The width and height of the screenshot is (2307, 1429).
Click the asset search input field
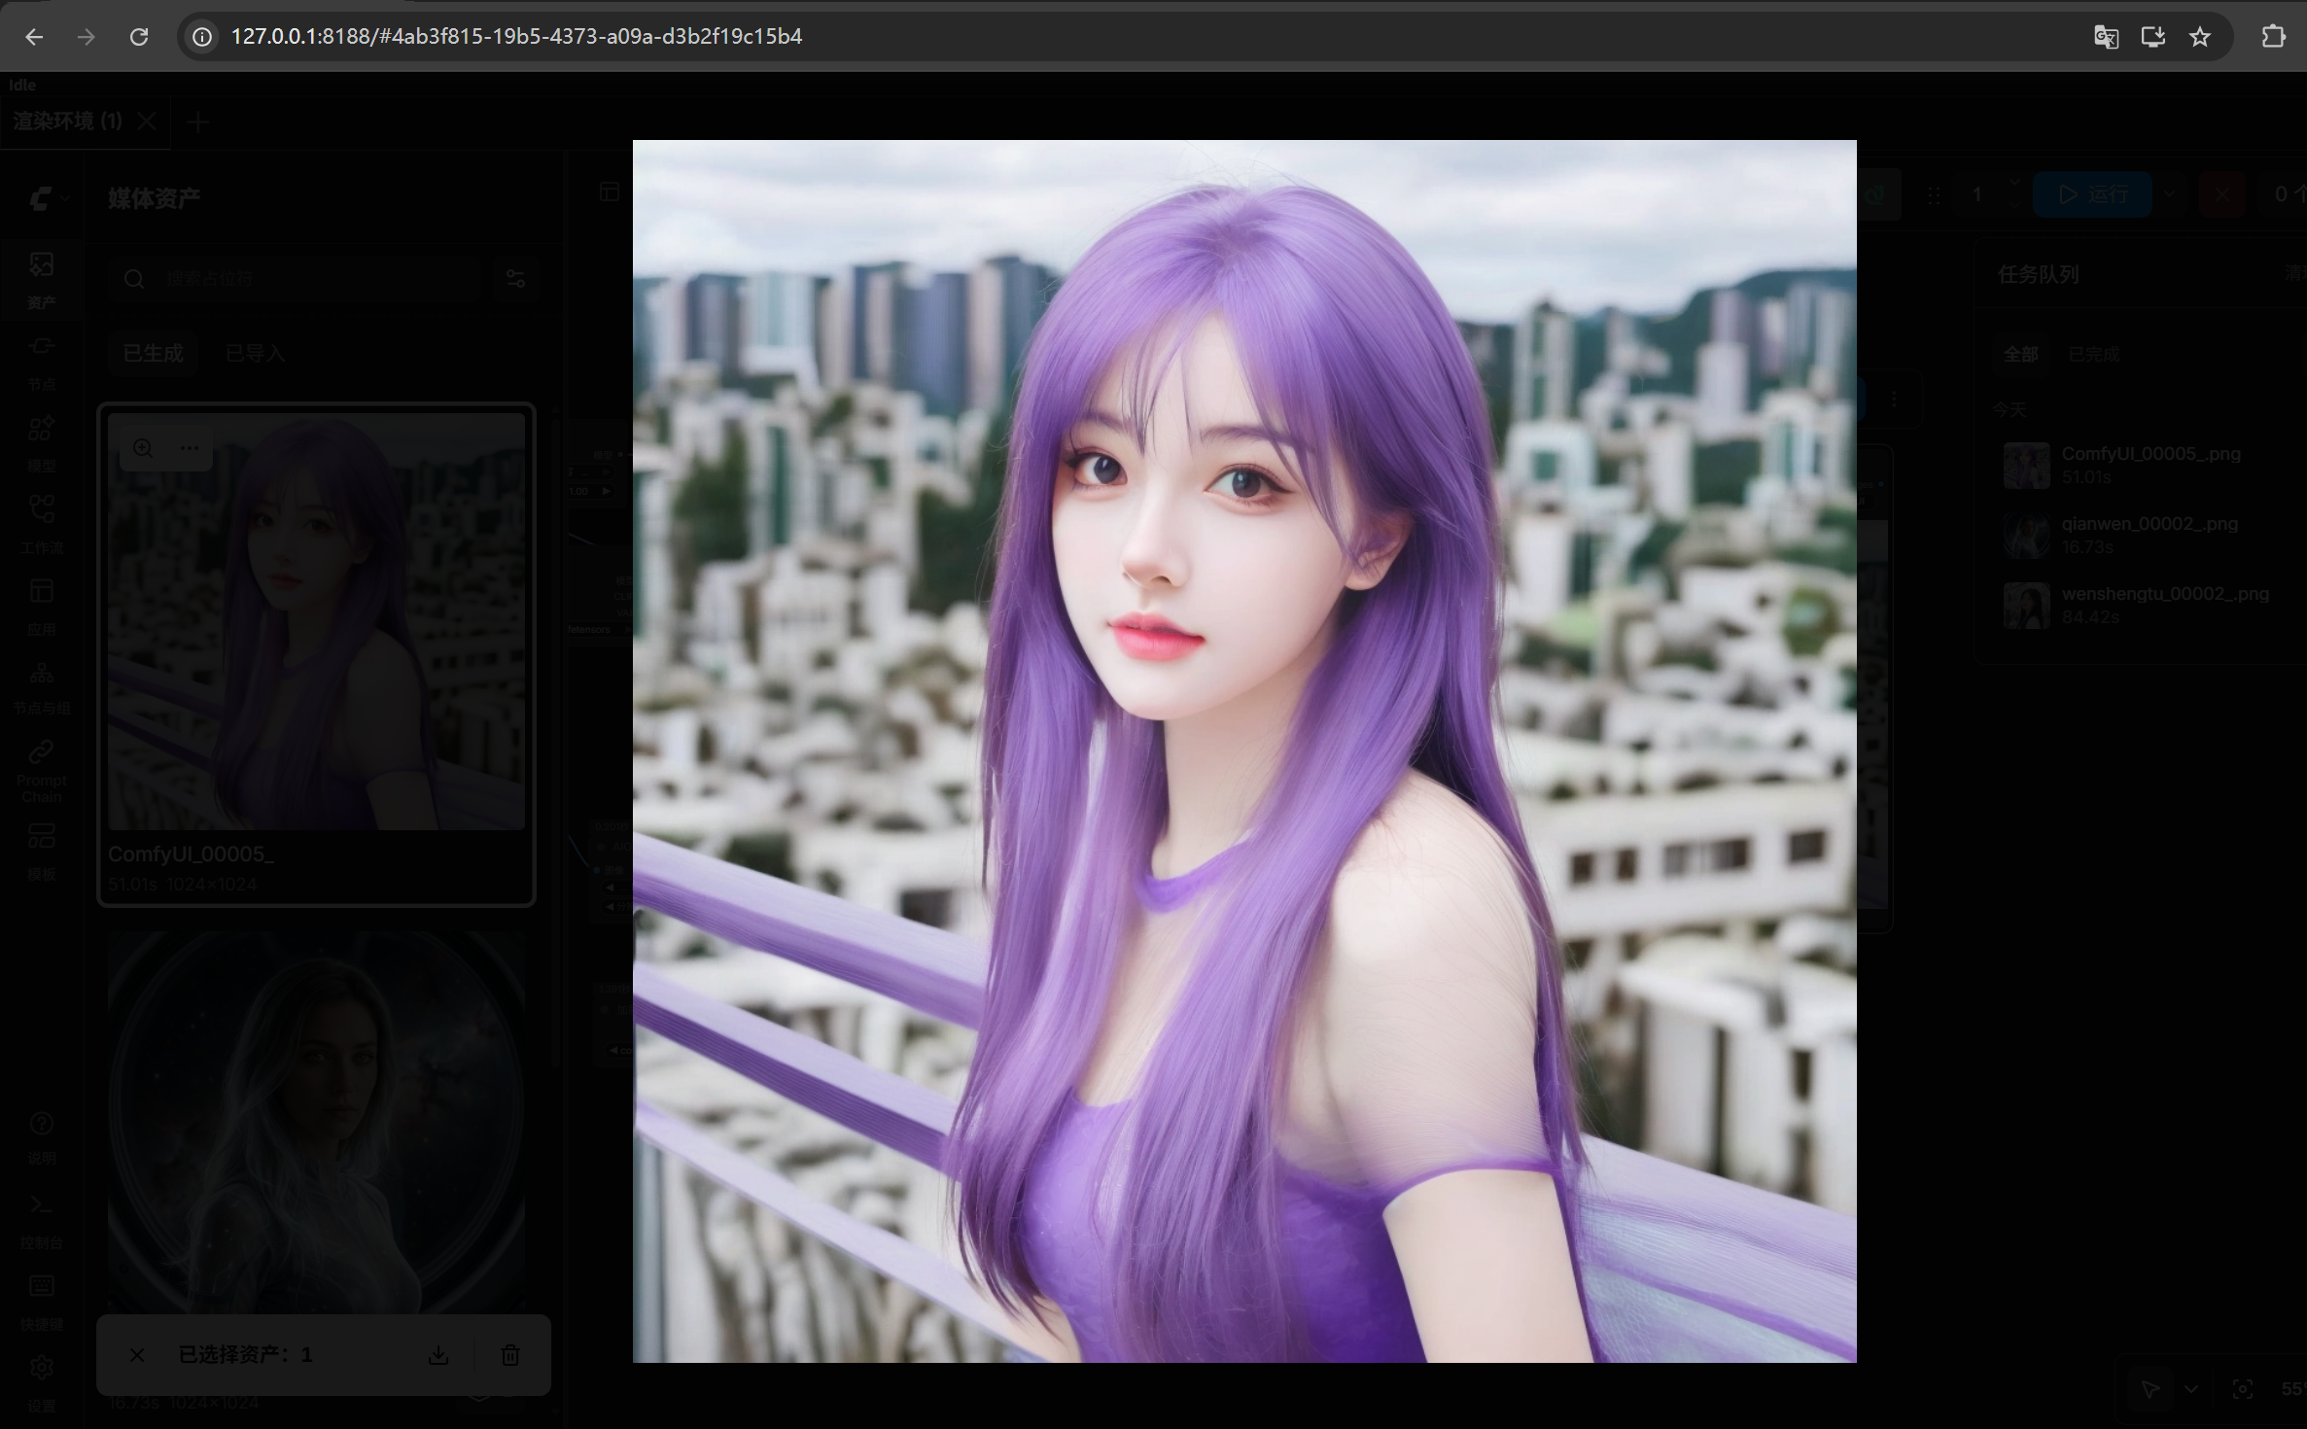297,279
